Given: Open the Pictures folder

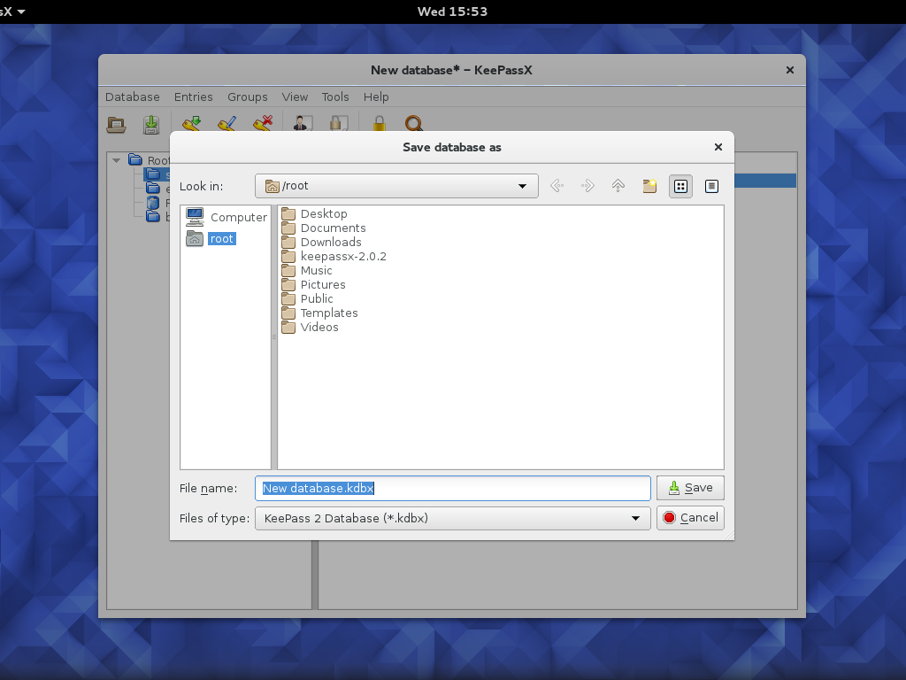Looking at the screenshot, I should (x=314, y=284).
